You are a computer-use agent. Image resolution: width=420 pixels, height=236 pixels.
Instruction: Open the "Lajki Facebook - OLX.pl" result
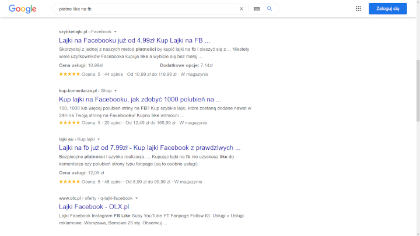tap(94, 207)
